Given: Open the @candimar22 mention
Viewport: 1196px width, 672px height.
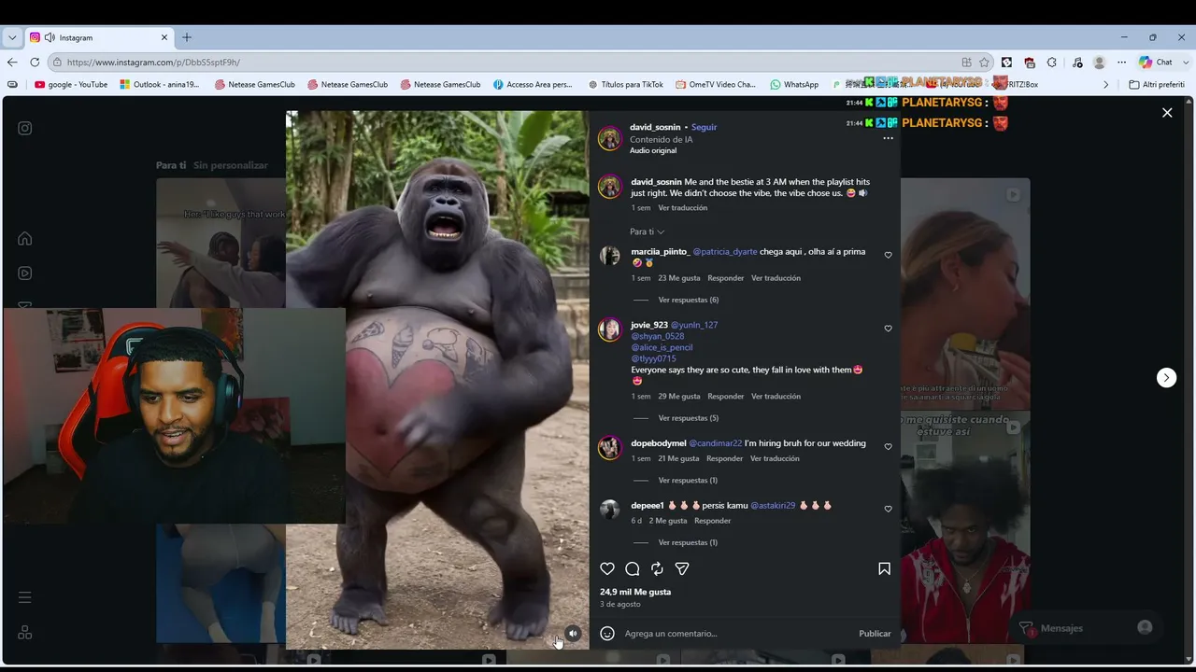Looking at the screenshot, I should (716, 443).
